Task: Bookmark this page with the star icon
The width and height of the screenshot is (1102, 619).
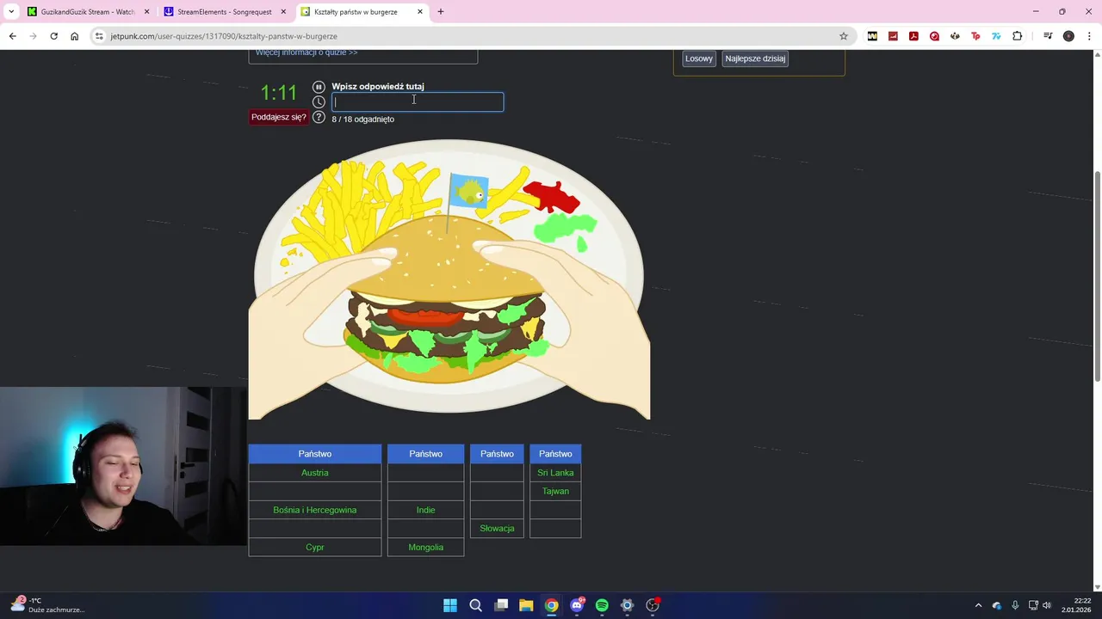Action: (x=844, y=36)
